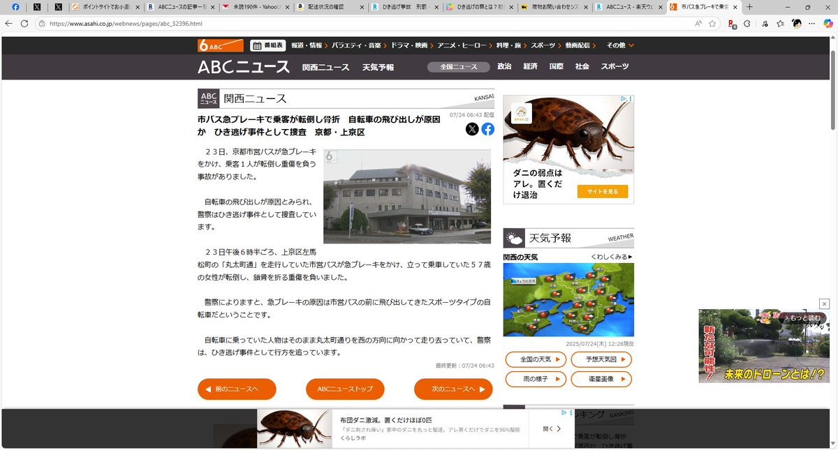Close the active 市バス急ブレーキ tab
Image resolution: width=838 pixels, height=450 pixels.
click(x=734, y=7)
